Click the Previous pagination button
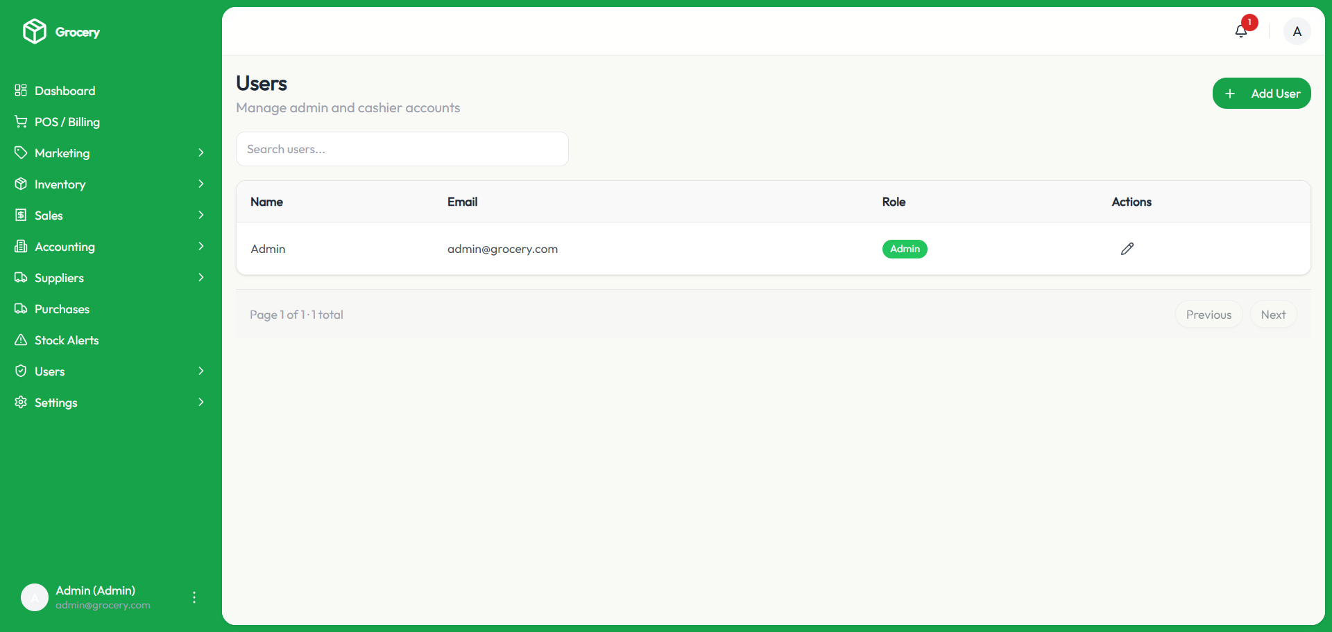The image size is (1332, 632). click(1209, 315)
